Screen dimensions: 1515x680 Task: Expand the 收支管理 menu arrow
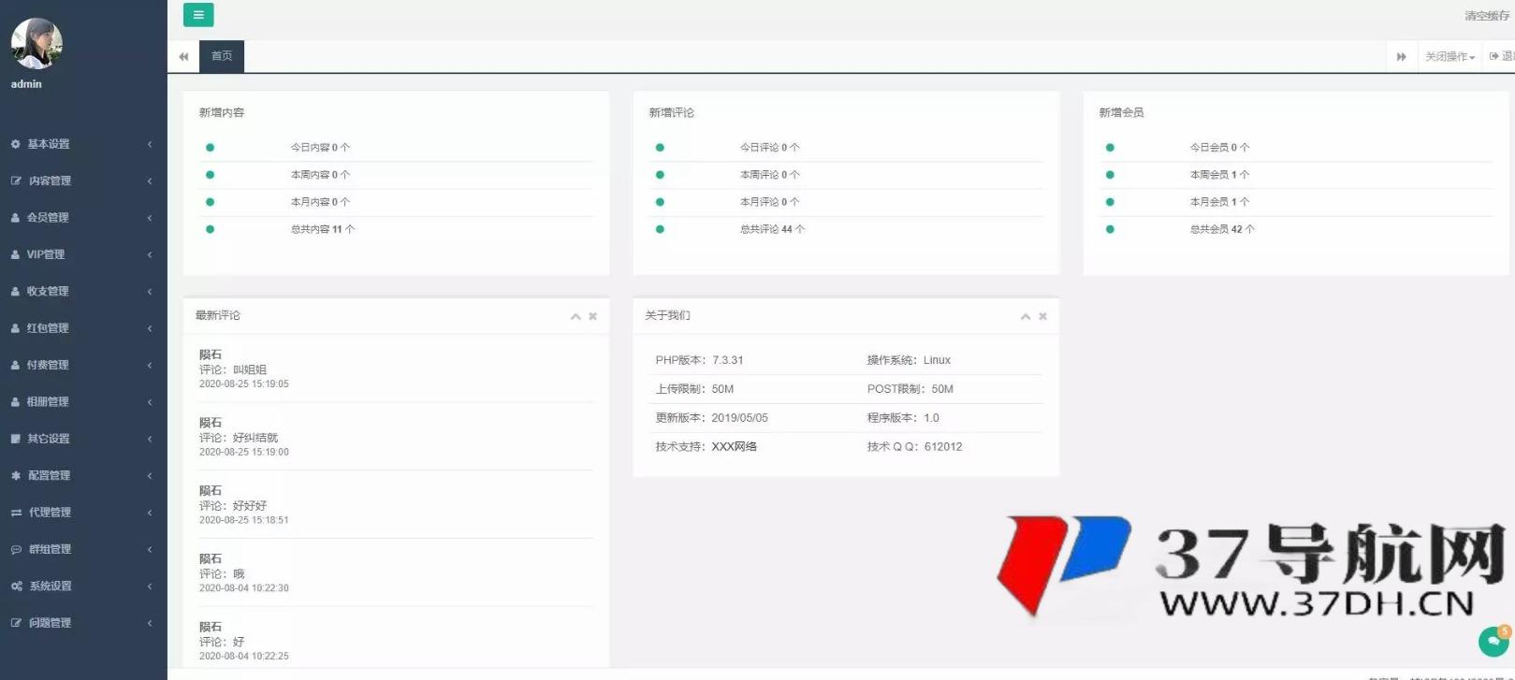coord(150,292)
